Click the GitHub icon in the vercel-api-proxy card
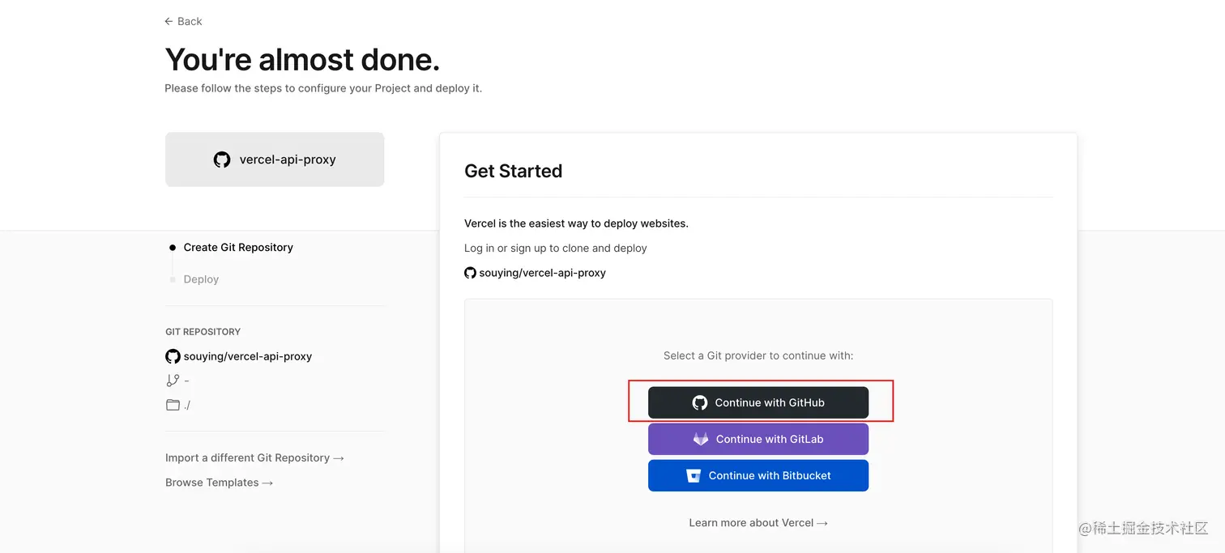The width and height of the screenshot is (1225, 553). (222, 160)
